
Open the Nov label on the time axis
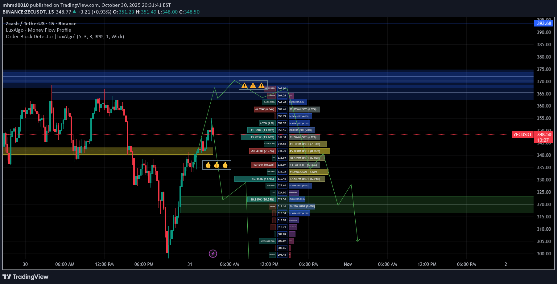click(348, 264)
